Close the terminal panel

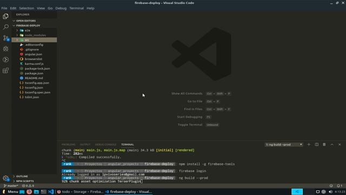coord(340,145)
